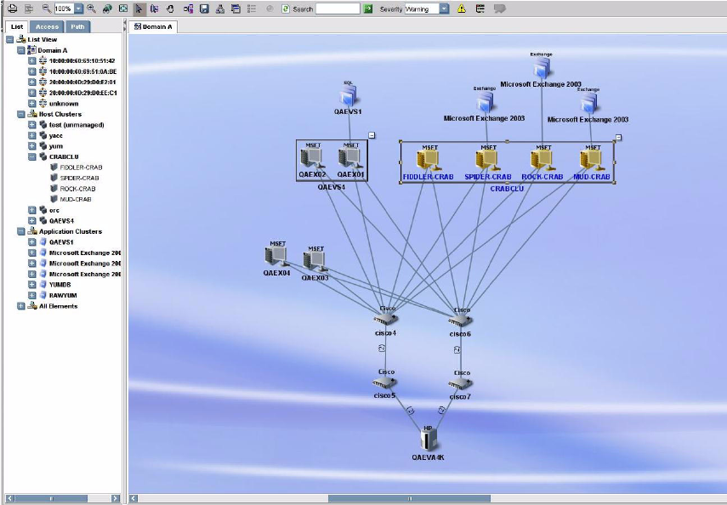The width and height of the screenshot is (727, 505).
Task: Click the Zoom In magnifier icon
Action: click(91, 9)
